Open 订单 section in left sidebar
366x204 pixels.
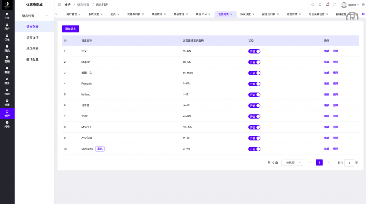coord(7,37)
